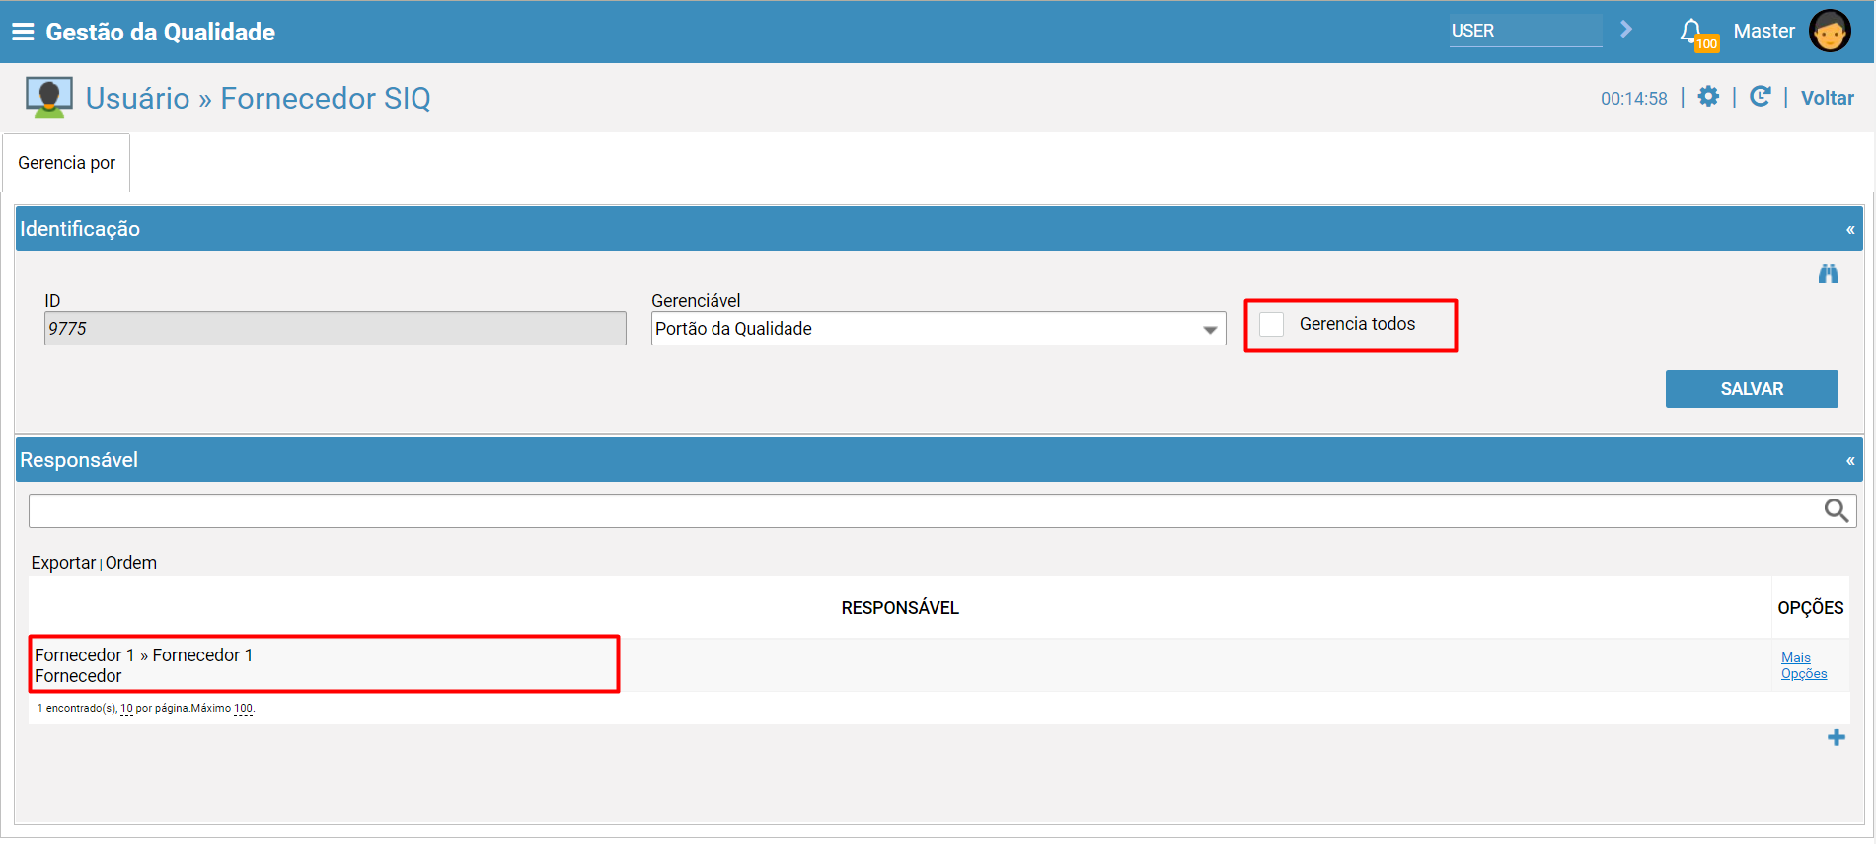Click the plus icon to add responsável
This screenshot has height=844, width=1876.
coord(1836,737)
